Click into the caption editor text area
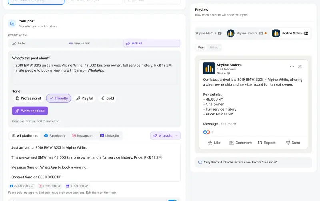 (x=94, y=162)
